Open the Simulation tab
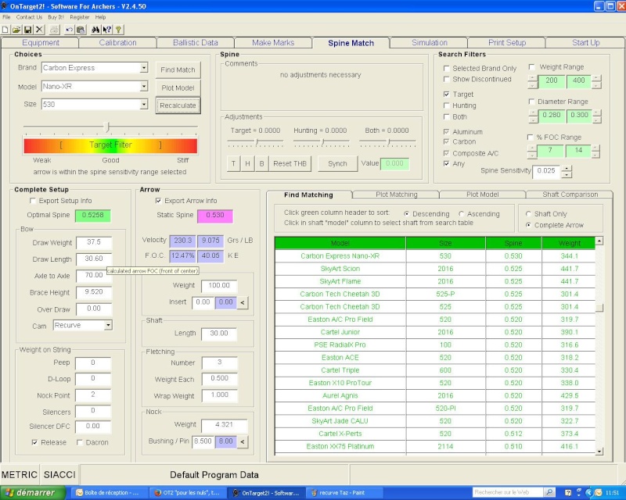The height and width of the screenshot is (500, 626). tap(429, 43)
